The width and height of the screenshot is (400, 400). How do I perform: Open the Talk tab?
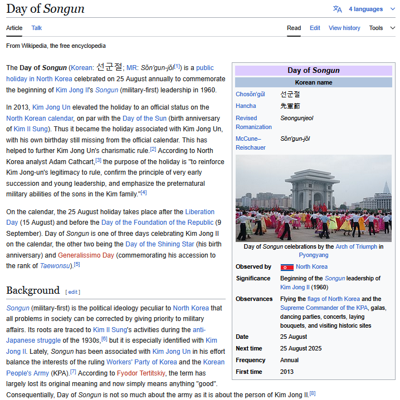pos(37,28)
